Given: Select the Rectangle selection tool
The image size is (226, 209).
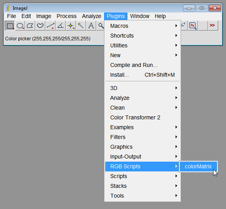Looking at the screenshot, I should tap(10, 26).
